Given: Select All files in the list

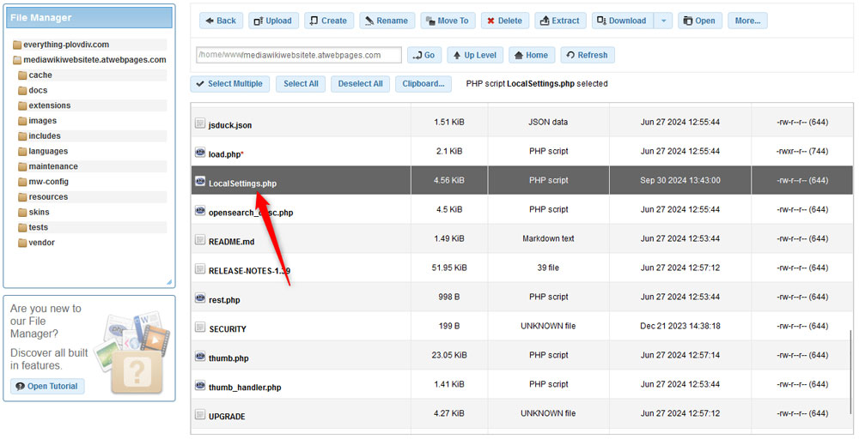Looking at the screenshot, I should coord(301,84).
